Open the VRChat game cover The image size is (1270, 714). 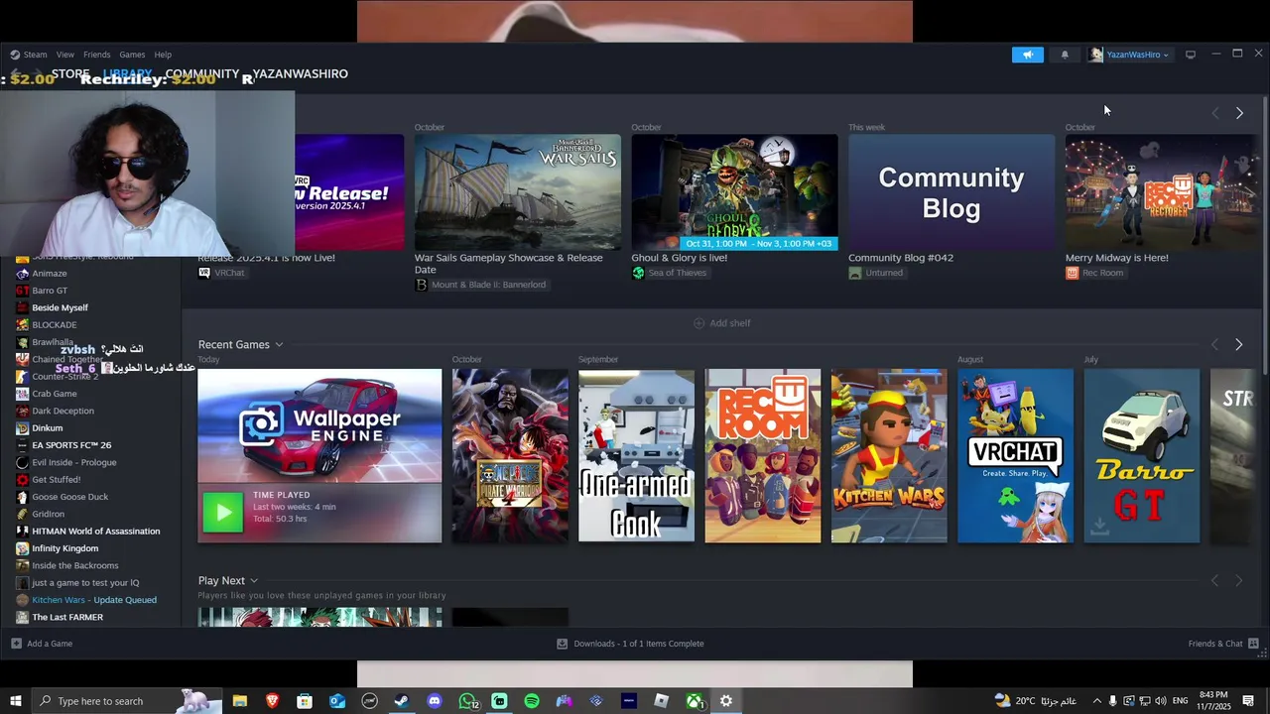point(1015,456)
